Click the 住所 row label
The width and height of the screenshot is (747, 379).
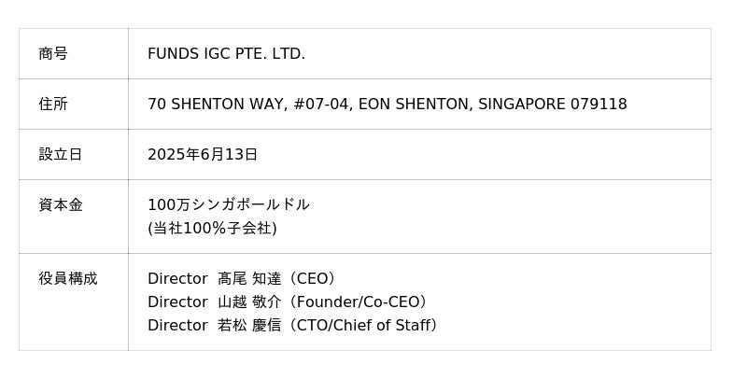point(53,105)
